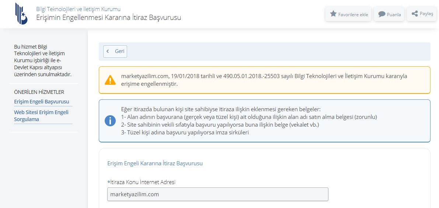Click the speech bubble icon on Puanla
The image size is (439, 208).
[x=381, y=14]
